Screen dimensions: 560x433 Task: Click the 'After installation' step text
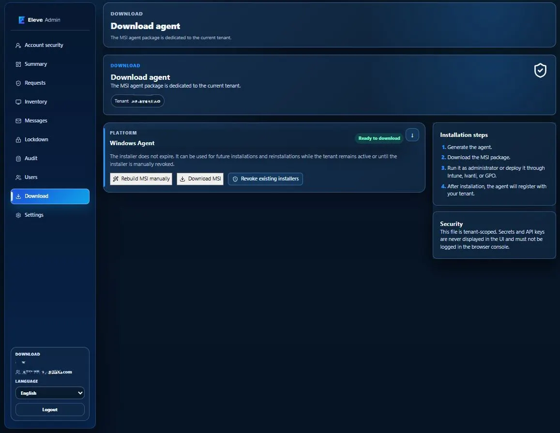pos(497,190)
